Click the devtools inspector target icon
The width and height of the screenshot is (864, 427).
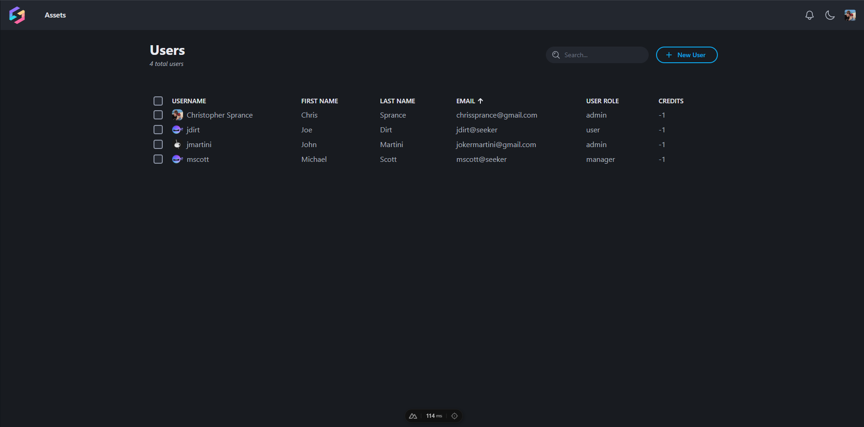point(454,416)
